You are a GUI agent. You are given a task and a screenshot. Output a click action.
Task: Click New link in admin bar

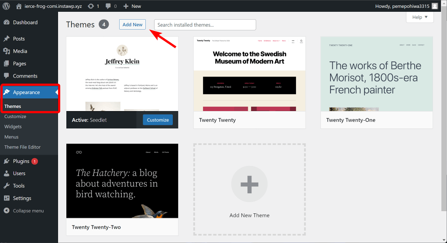[x=136, y=6]
